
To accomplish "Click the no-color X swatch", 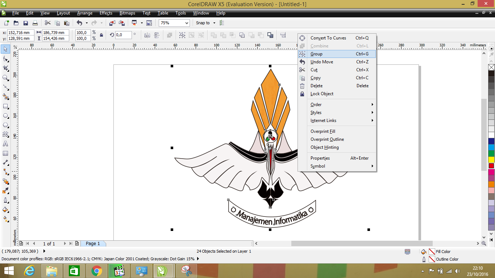I will click(491, 67).
